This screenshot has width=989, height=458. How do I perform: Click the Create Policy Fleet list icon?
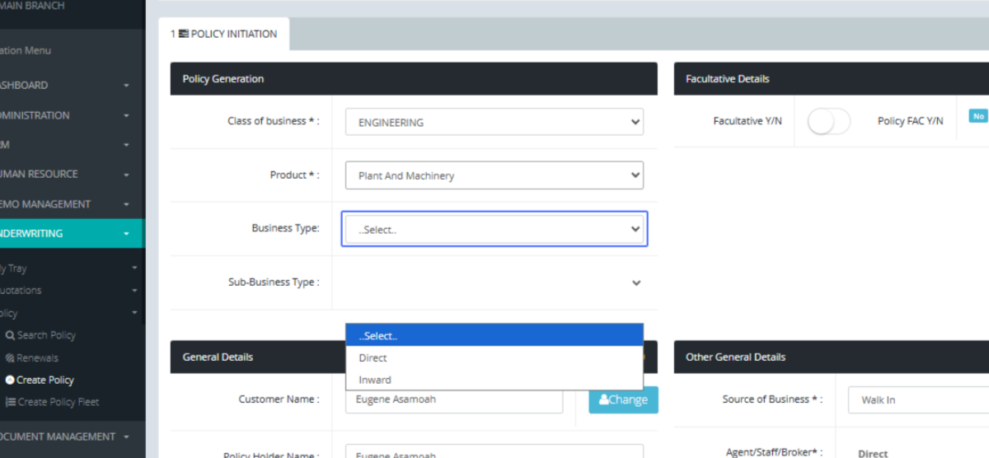11,402
